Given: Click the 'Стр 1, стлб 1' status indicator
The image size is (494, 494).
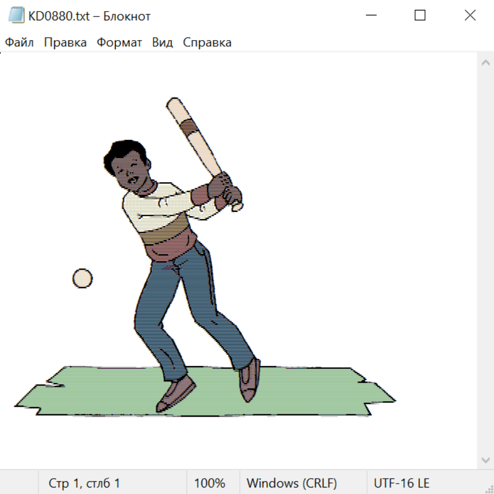Looking at the screenshot, I should point(85,484).
